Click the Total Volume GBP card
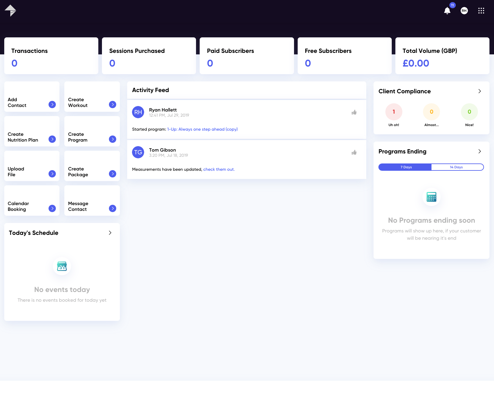The width and height of the screenshot is (494, 405). click(442, 56)
